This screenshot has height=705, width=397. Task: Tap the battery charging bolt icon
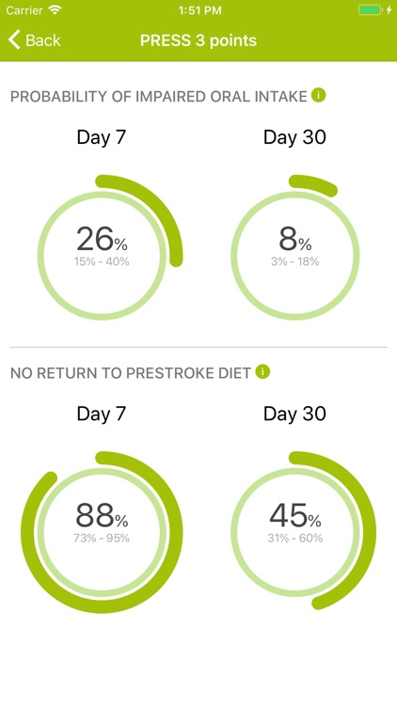[389, 10]
